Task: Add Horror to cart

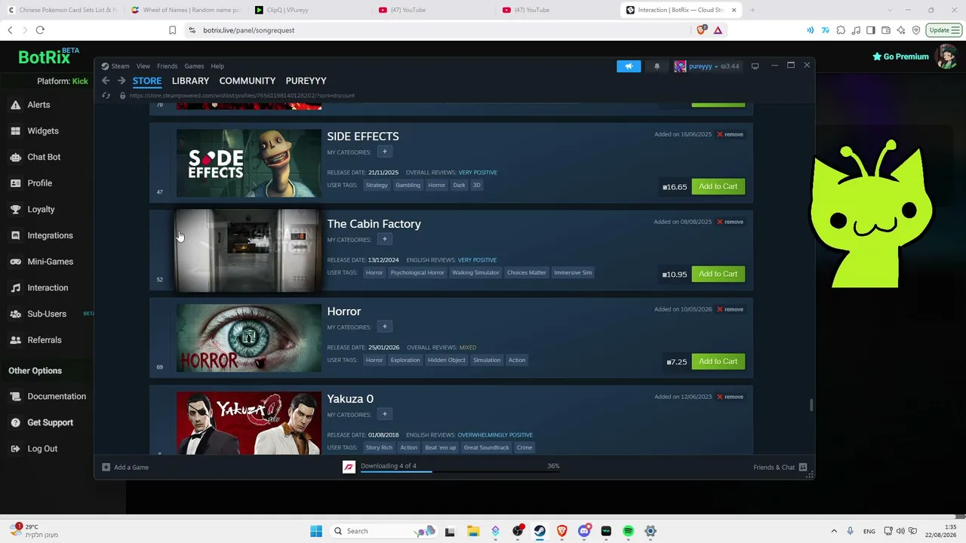Action: pos(718,361)
